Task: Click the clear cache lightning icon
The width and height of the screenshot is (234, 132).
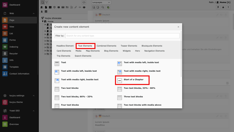Action: [218, 7]
